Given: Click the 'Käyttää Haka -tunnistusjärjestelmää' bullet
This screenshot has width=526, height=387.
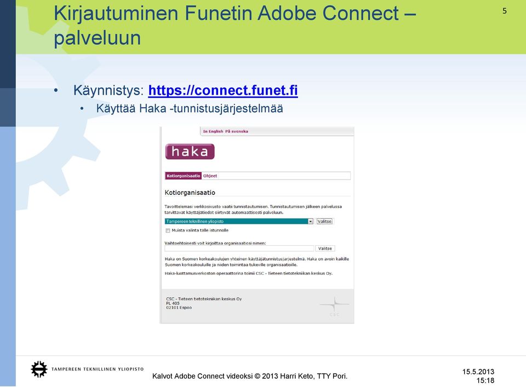Looking at the screenshot, I should tap(190, 108).
